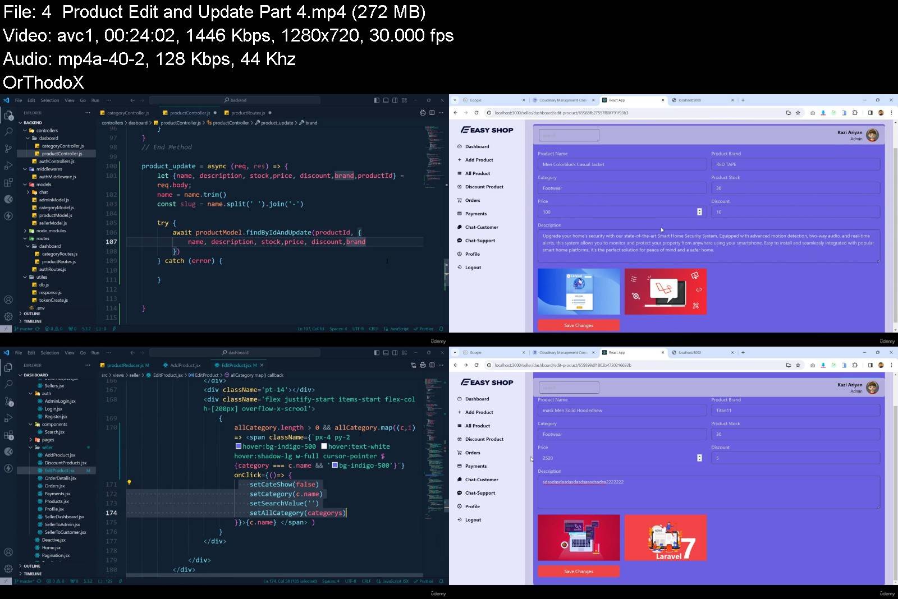Open Chrome menu in bottom browser
Viewport: 898px width, 599px height.
[891, 365]
